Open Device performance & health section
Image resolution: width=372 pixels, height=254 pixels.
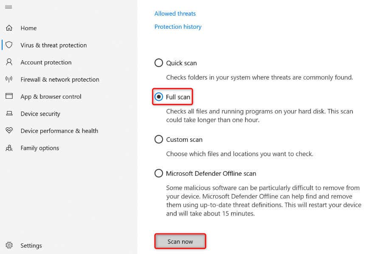(59, 131)
